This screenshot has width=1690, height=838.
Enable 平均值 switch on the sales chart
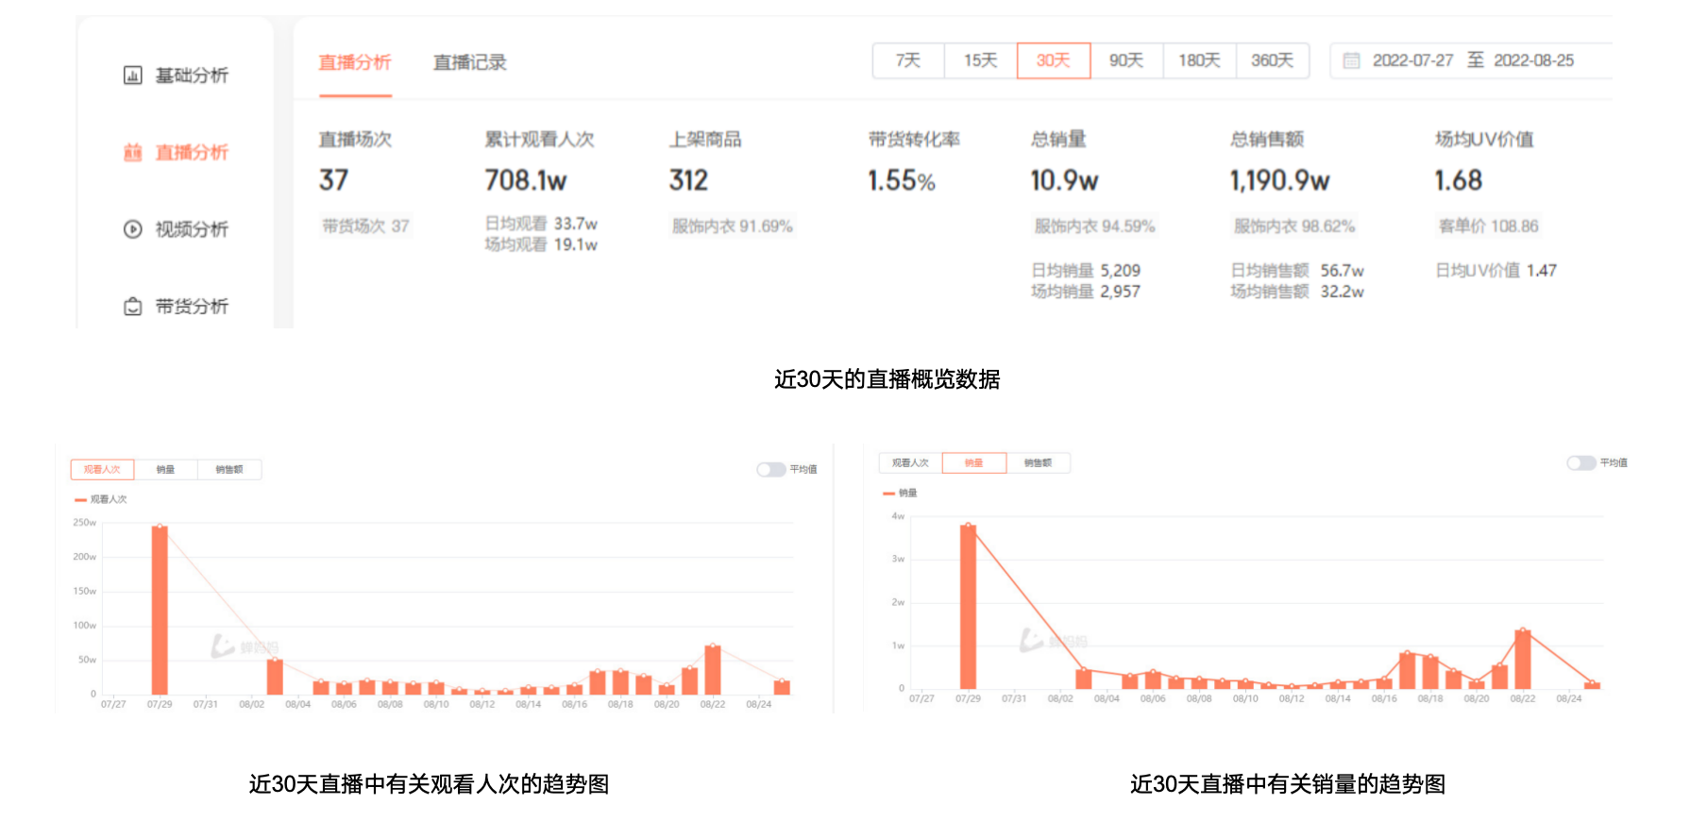click(x=1580, y=463)
